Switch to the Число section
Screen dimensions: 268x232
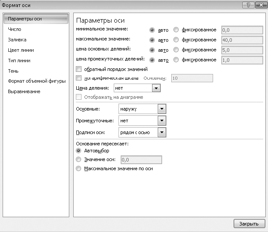click(x=14, y=29)
